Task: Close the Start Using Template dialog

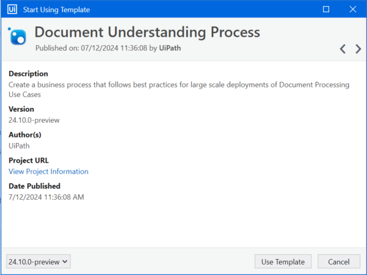Action: coord(353,9)
